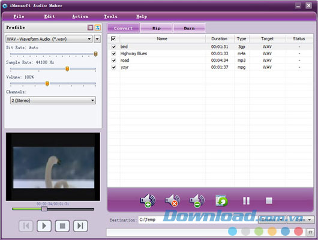Start conversion with the green arrow icon

(221, 200)
